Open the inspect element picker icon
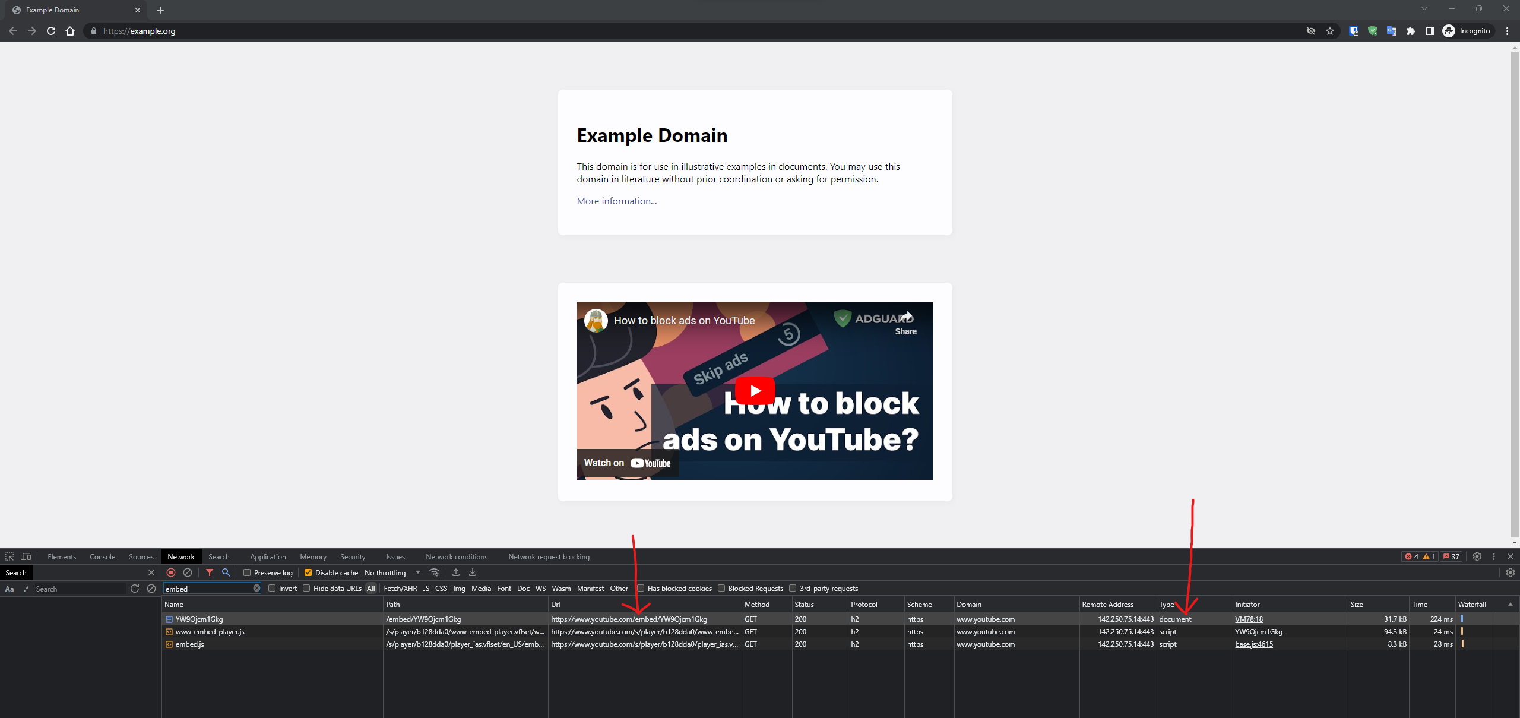 pos(9,556)
